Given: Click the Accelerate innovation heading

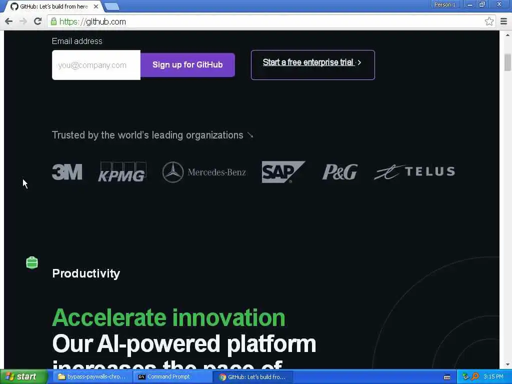Looking at the screenshot, I should (x=169, y=317).
